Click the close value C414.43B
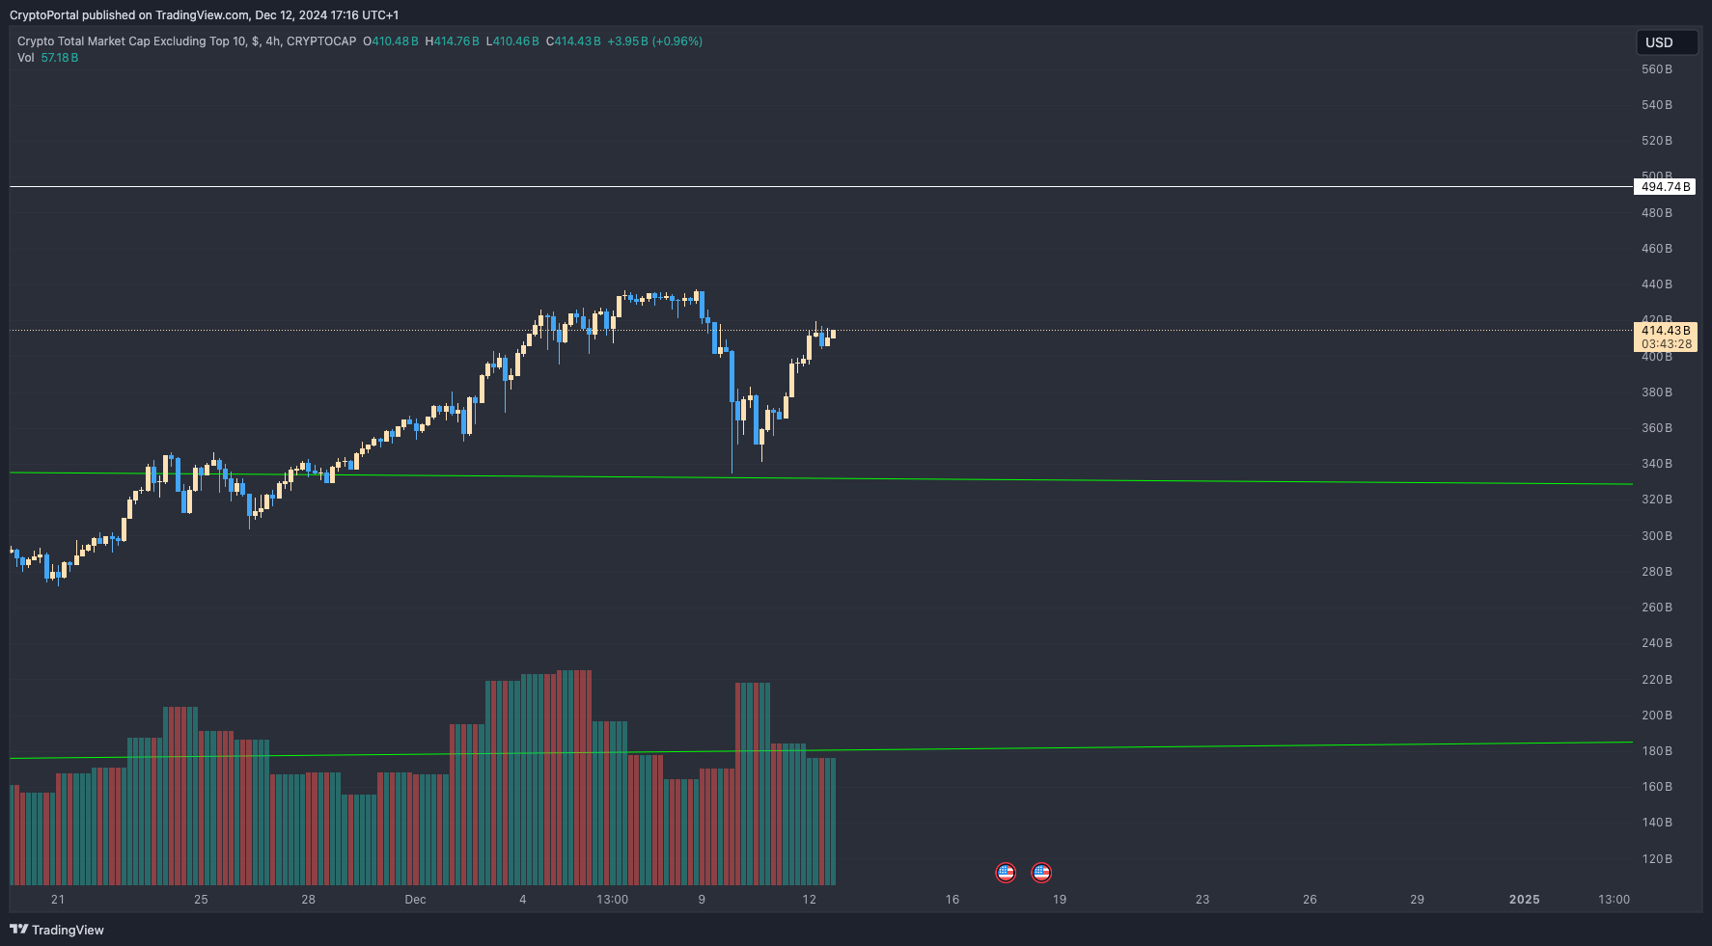 pos(573,41)
